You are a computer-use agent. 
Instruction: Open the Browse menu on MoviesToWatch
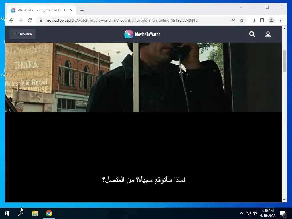click(x=22, y=34)
